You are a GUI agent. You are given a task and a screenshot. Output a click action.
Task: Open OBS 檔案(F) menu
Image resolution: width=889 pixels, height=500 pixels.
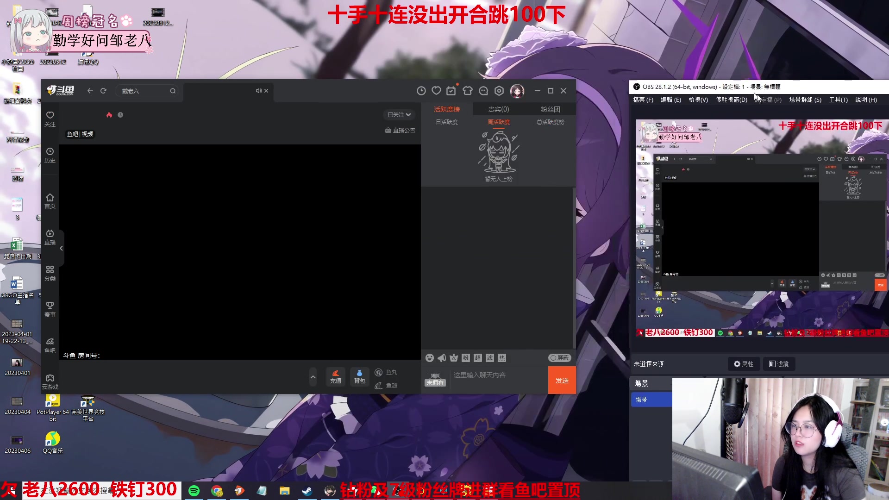[643, 100]
